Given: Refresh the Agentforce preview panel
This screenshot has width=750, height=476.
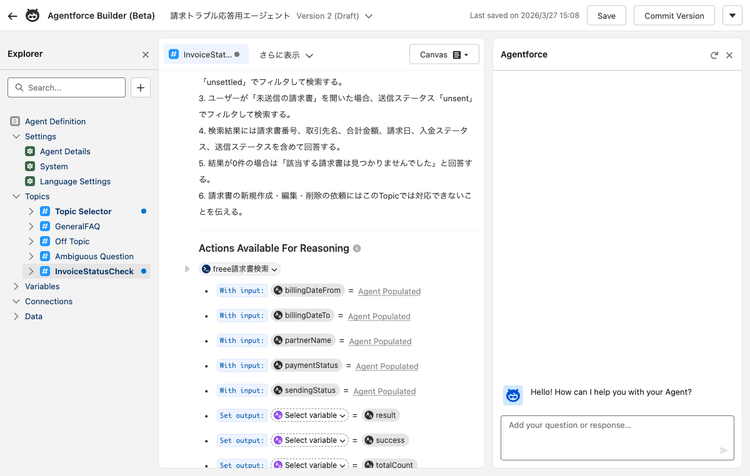Looking at the screenshot, I should 714,54.
